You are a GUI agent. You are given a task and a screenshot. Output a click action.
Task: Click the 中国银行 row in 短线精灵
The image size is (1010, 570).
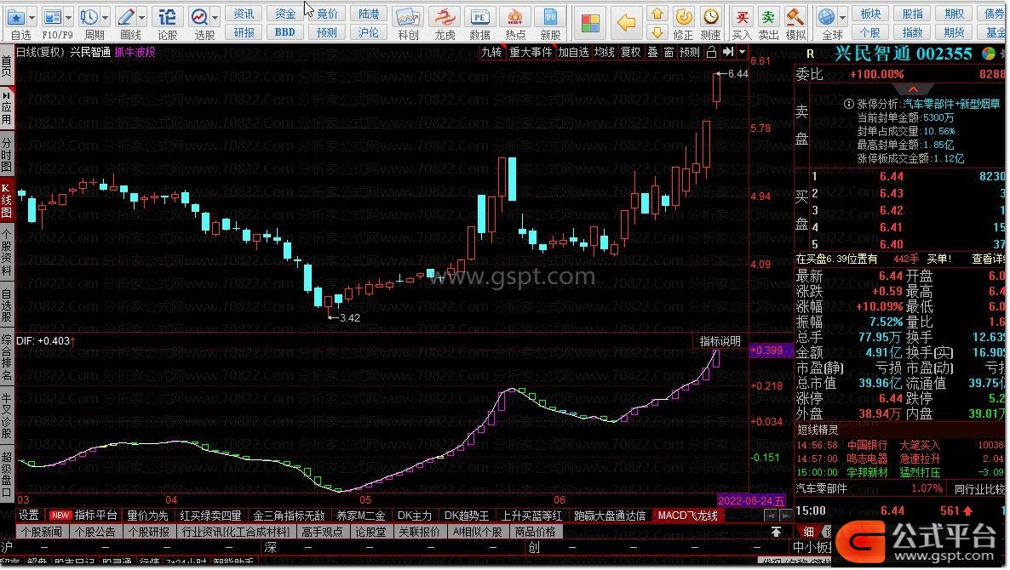click(x=900, y=445)
